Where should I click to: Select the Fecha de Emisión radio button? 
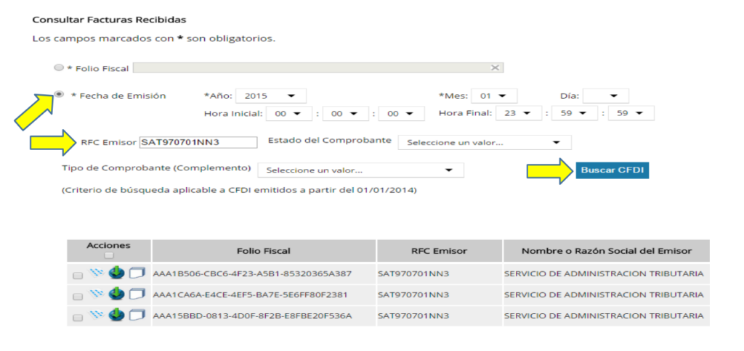click(x=59, y=94)
